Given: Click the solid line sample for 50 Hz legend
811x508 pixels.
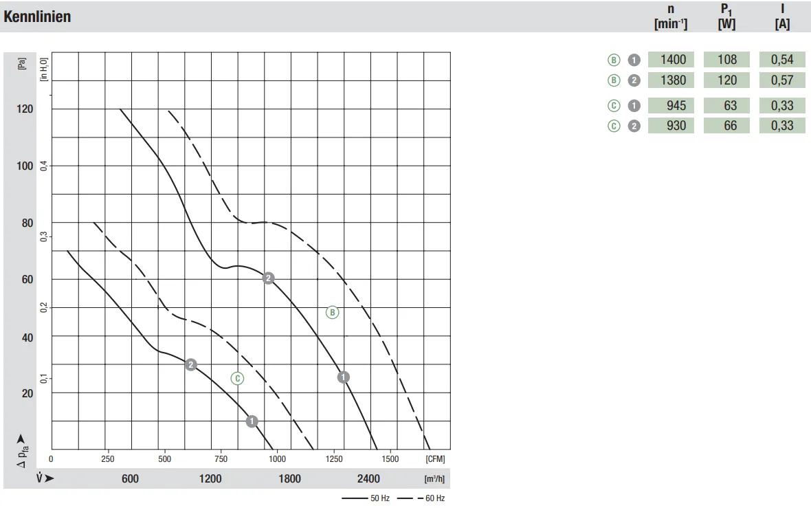Looking at the screenshot, I should pyautogui.click(x=355, y=498).
